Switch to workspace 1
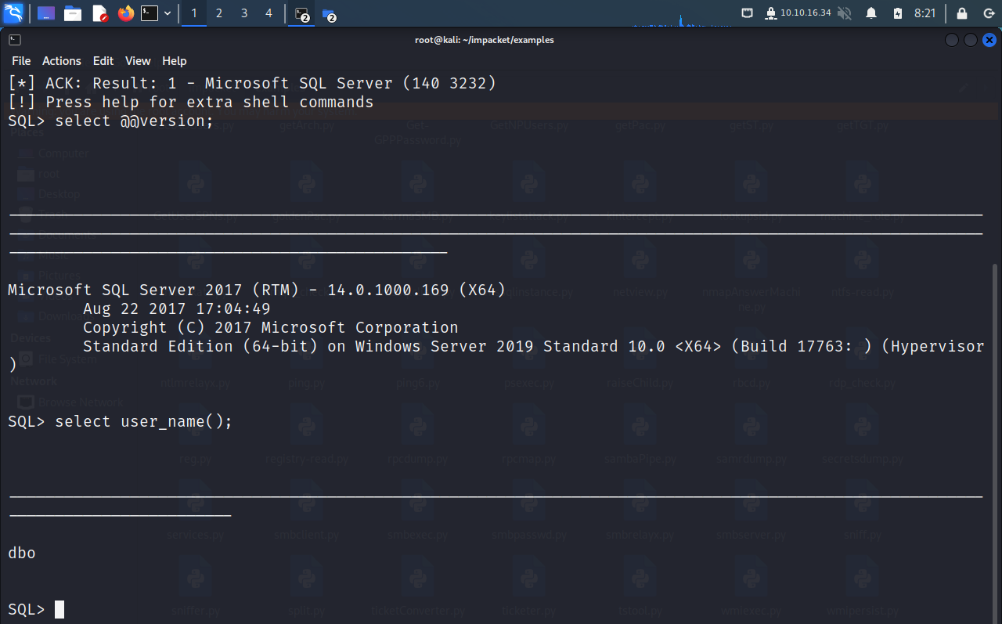 [x=194, y=13]
